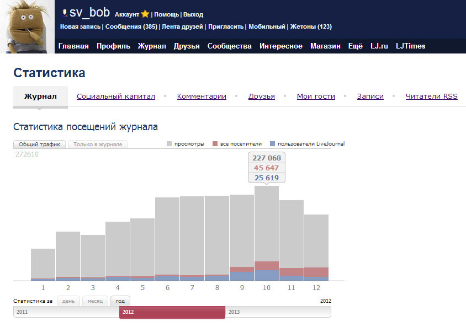466x327 pixels.
Task: Open the LJTimes menu link
Action: (410, 46)
